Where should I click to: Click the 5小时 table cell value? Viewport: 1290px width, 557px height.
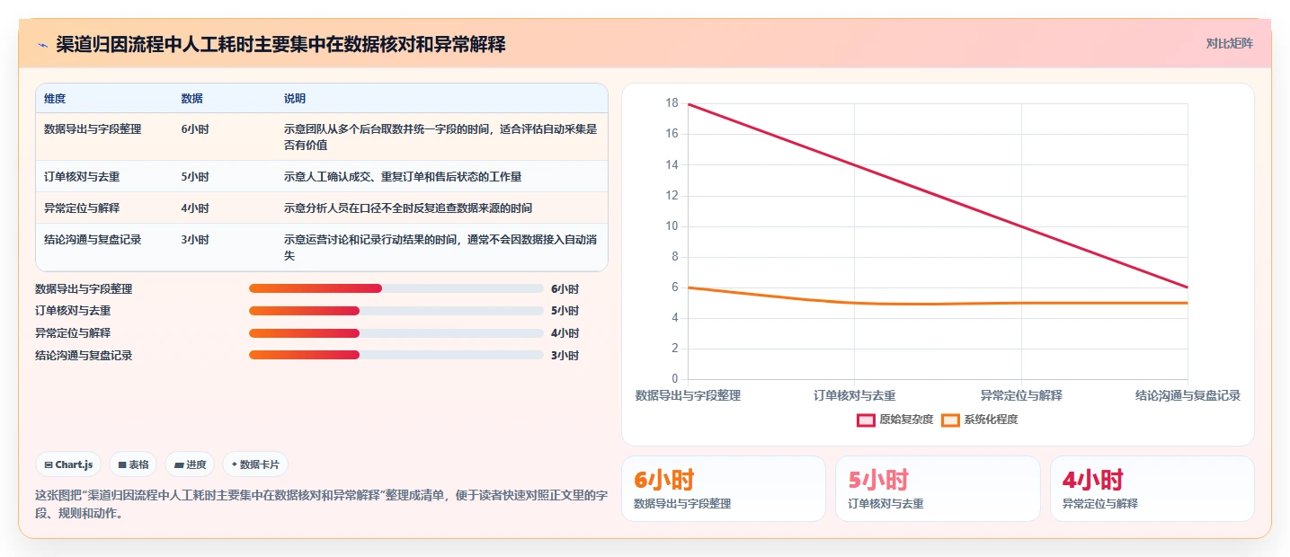pyautogui.click(x=195, y=177)
